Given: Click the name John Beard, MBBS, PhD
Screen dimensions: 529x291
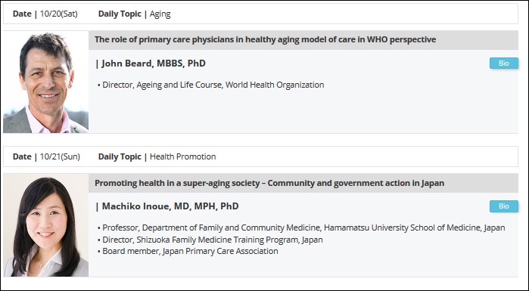Looking at the screenshot, I should click(154, 63).
